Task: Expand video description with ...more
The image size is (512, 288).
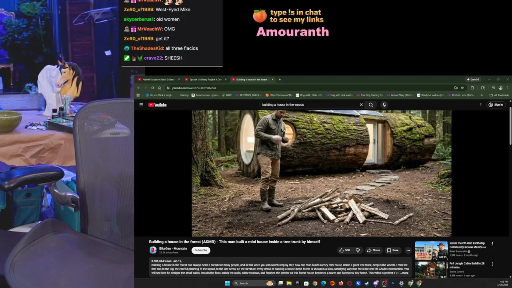Action: click(x=404, y=273)
